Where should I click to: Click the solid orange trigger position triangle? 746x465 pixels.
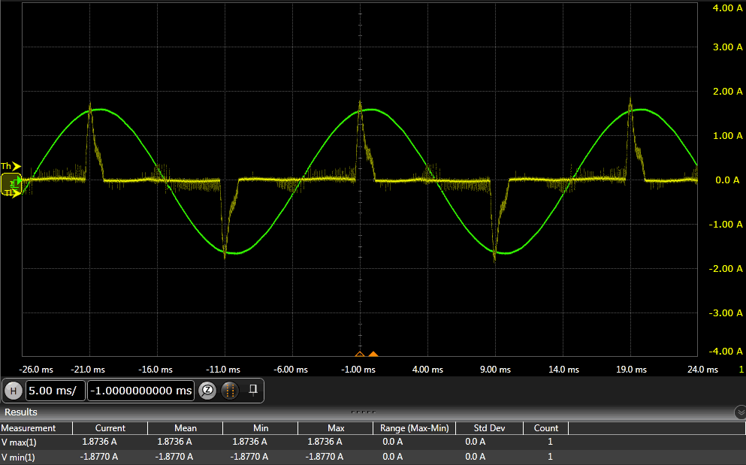[x=373, y=354]
